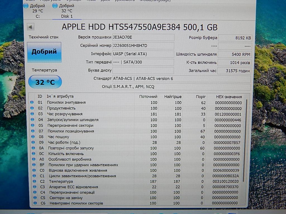Click status icon for 05 Перепризначені сектори
The image size is (286, 214).
[x=33, y=125]
